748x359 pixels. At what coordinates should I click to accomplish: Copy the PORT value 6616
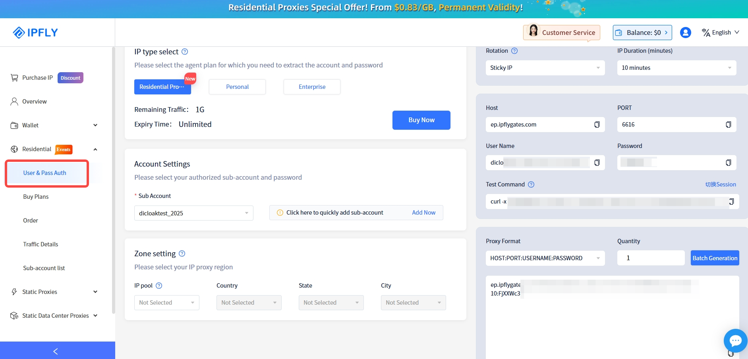click(728, 125)
